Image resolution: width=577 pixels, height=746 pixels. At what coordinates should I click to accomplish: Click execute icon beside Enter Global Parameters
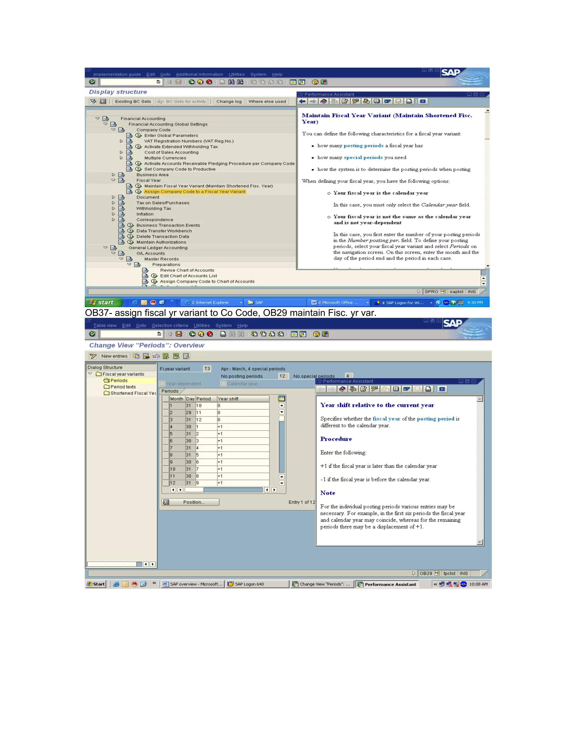coord(138,135)
